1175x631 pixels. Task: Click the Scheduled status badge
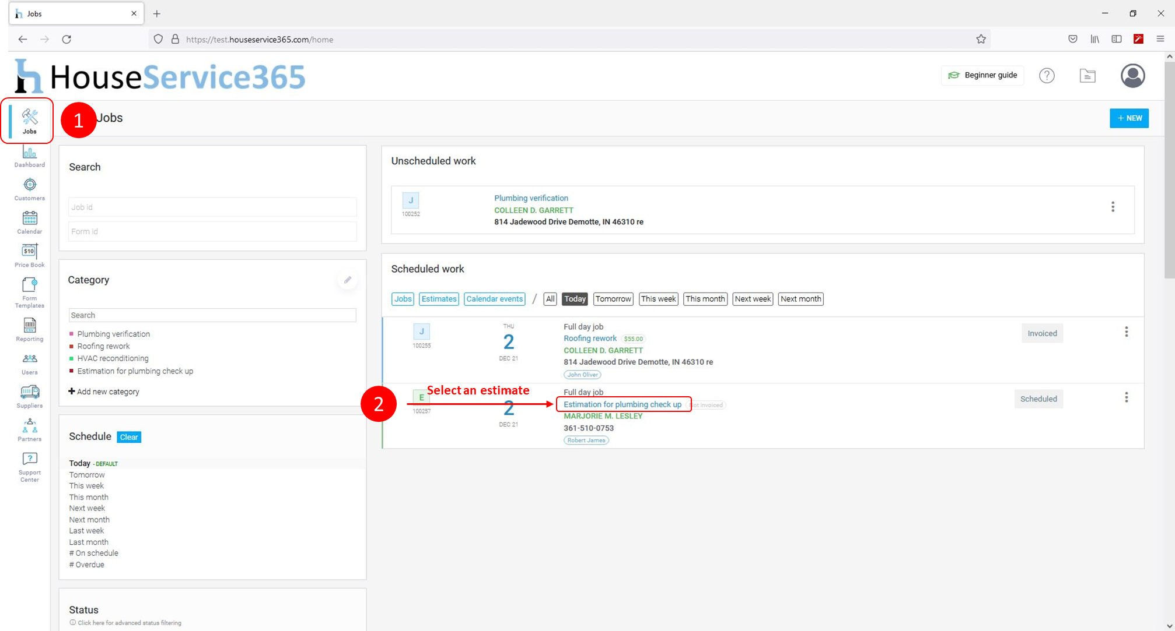coord(1038,399)
